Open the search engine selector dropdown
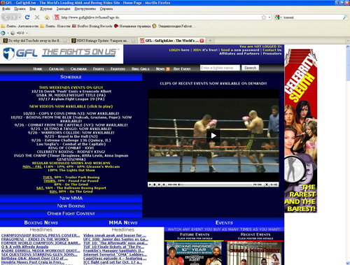 (x=279, y=17)
